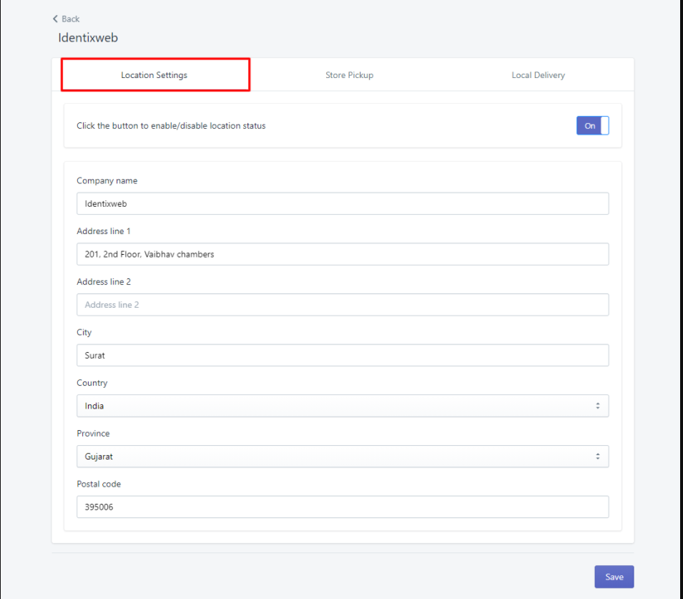Click the Company name input field
Screen dimensions: 683x599
pos(343,203)
